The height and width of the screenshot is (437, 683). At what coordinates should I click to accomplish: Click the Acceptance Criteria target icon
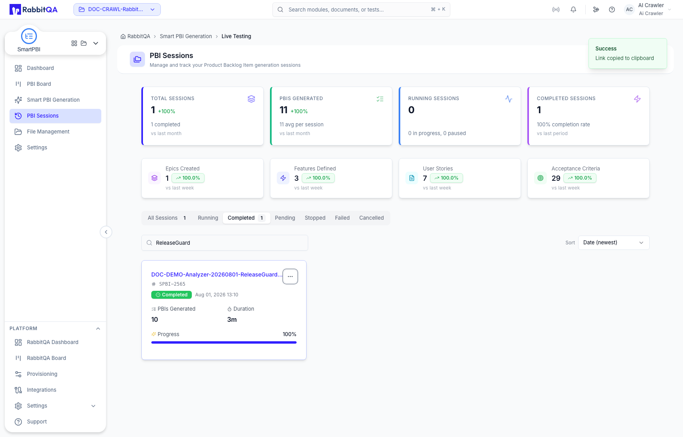(540, 178)
